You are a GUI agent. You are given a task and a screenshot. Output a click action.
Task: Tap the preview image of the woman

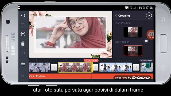click(71, 33)
